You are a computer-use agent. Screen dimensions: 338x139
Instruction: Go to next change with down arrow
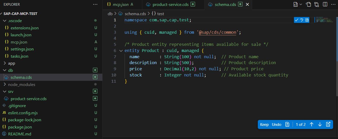(320, 125)
